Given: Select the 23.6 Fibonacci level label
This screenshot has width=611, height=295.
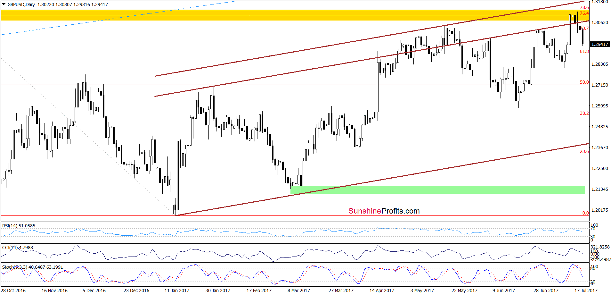Looking at the screenshot, I should coord(584,151).
